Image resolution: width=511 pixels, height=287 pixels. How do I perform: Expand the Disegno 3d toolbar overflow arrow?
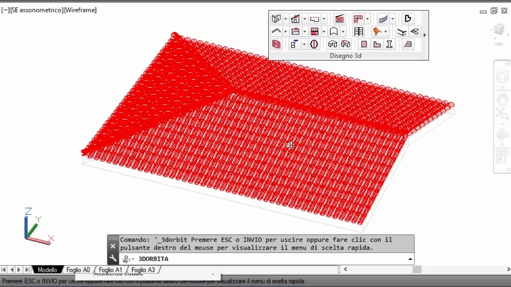424,35
